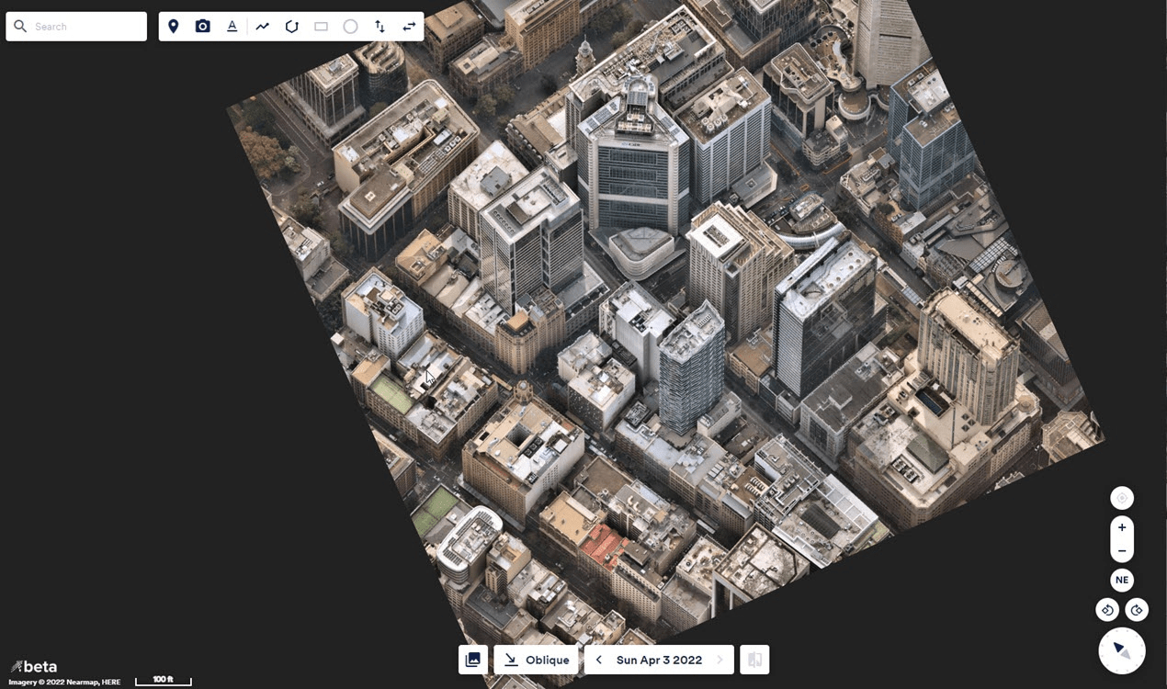Click the beta logo
This screenshot has height=689, width=1167.
coord(34,666)
